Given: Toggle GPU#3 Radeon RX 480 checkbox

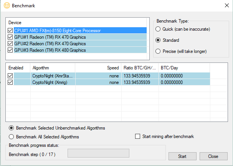Looking at the screenshot, I should 10,50.
